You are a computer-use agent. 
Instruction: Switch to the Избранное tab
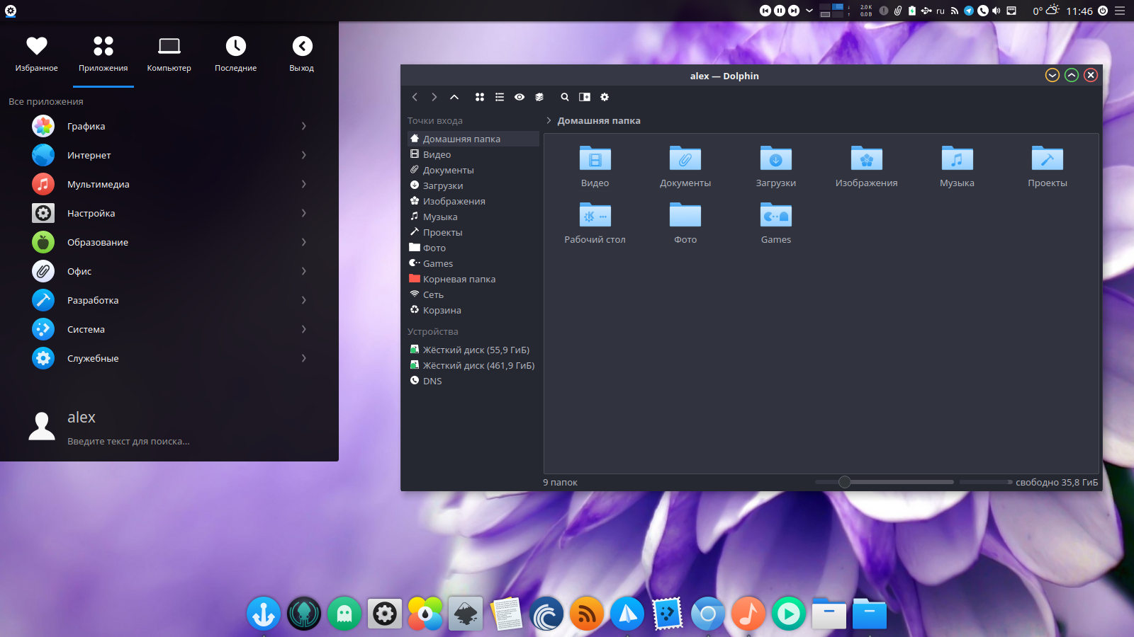pos(37,54)
